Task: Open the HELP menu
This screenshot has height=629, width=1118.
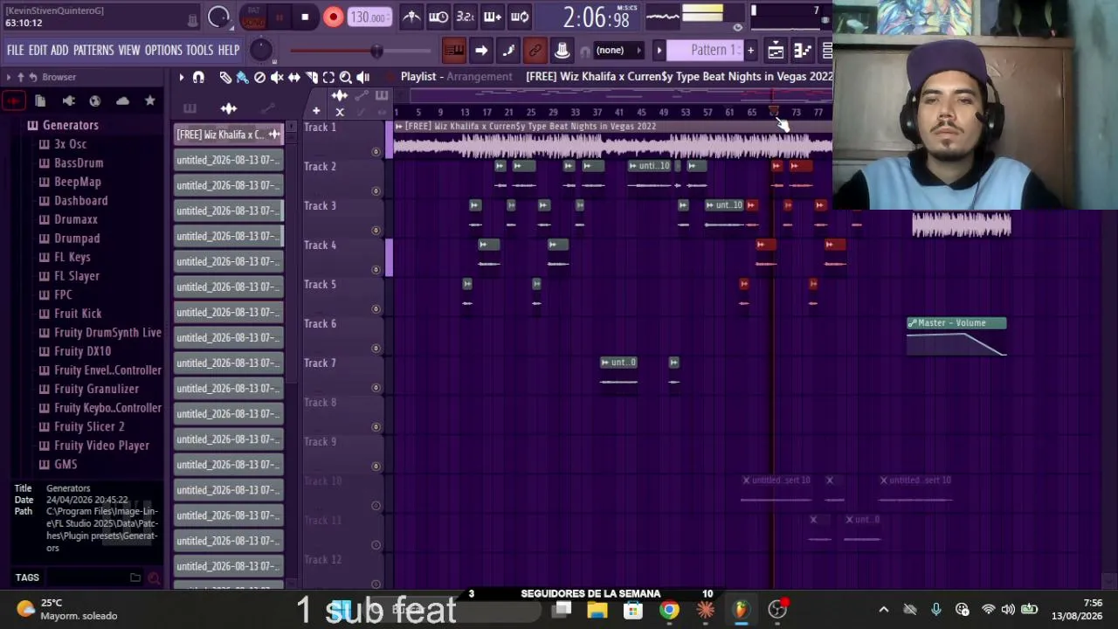Action: 229,50
